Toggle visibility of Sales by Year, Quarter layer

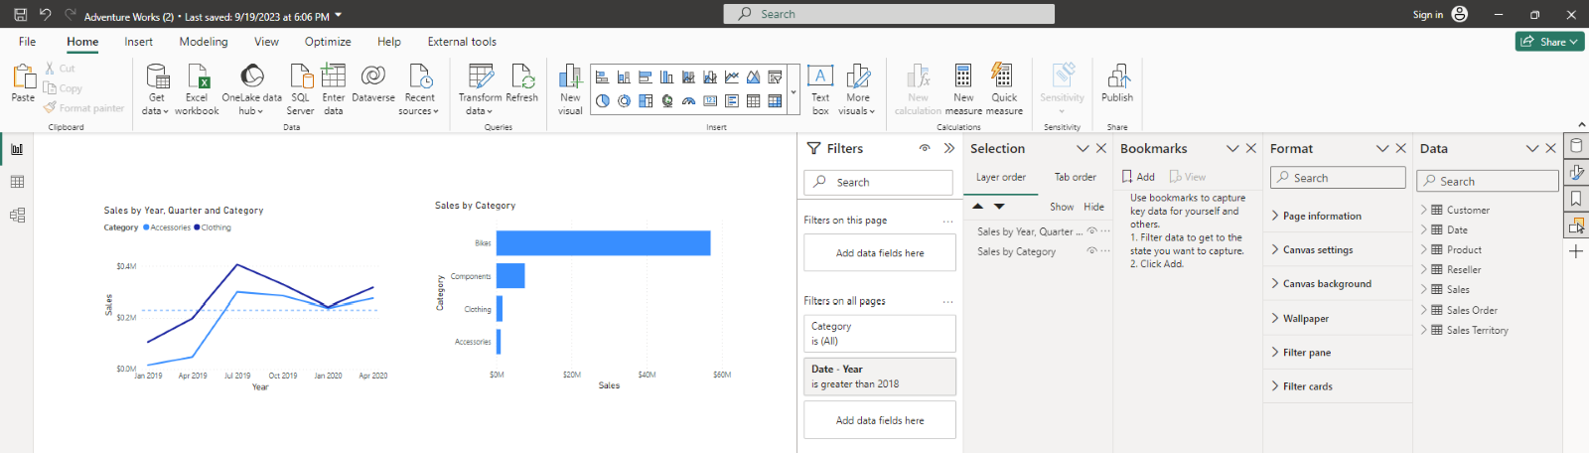pyautogui.click(x=1091, y=231)
